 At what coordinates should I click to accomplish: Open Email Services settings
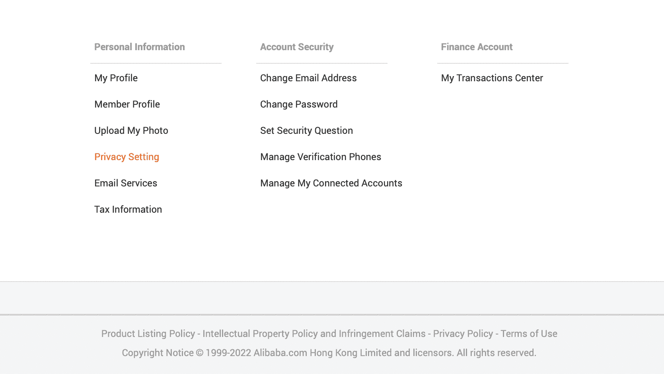pyautogui.click(x=125, y=183)
